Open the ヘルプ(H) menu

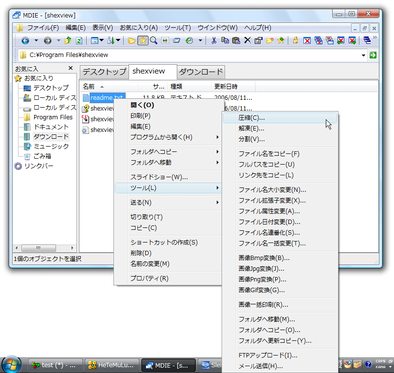click(258, 28)
